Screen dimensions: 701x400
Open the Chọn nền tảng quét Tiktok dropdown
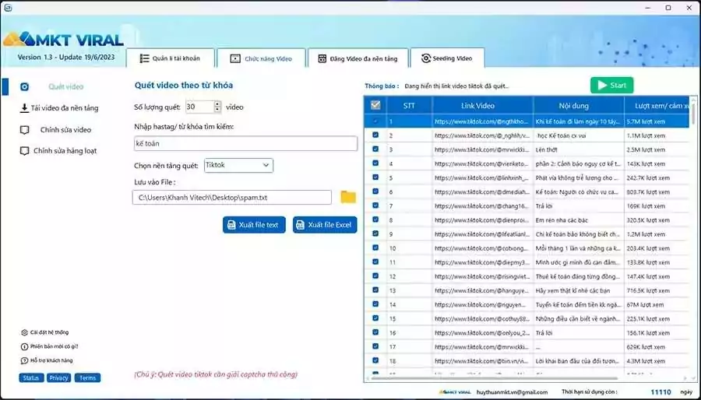point(238,165)
